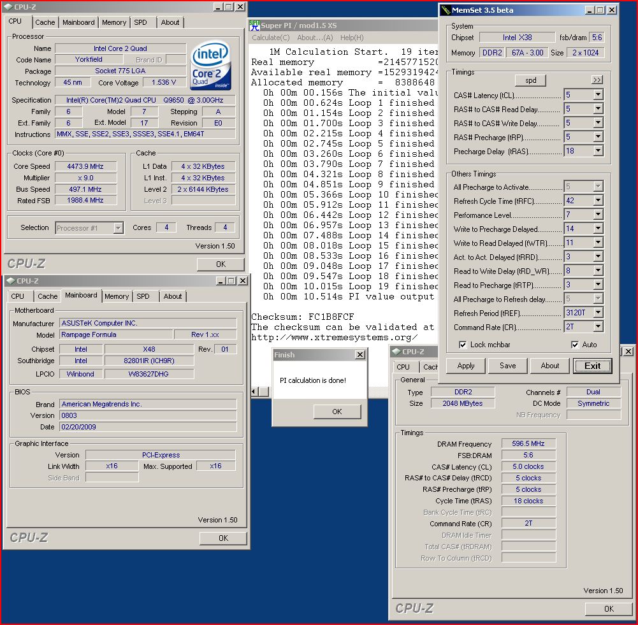Open Precharge Delay (tRAS) dropdown
This screenshot has width=638, height=625.
pyautogui.click(x=598, y=151)
